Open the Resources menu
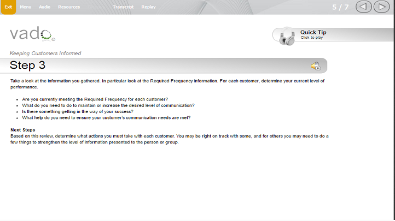 pos(69,7)
